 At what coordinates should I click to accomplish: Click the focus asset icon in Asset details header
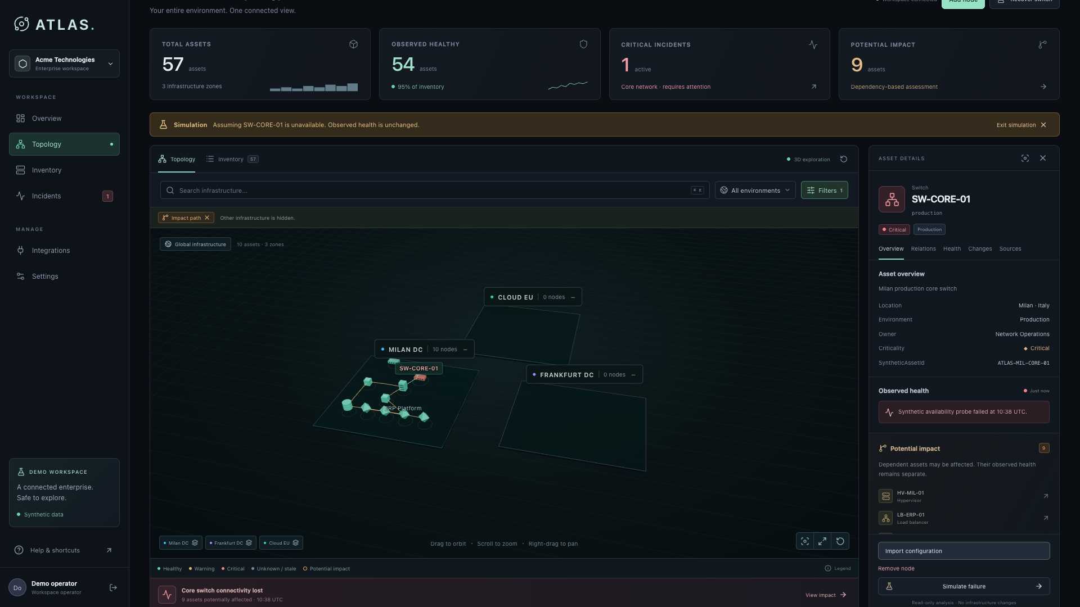pyautogui.click(x=1025, y=158)
